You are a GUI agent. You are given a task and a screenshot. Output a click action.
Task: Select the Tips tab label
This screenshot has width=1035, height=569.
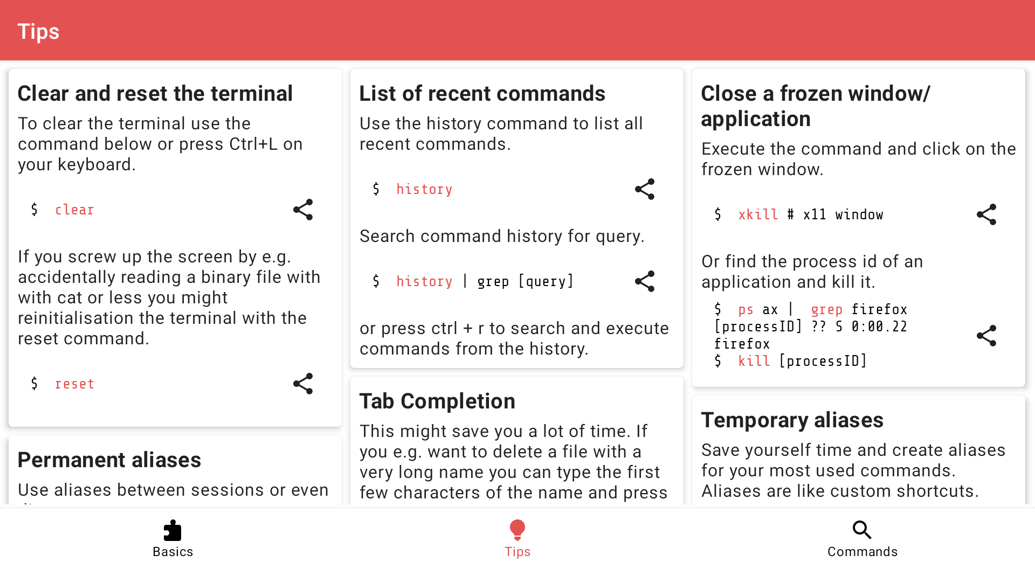point(517,552)
